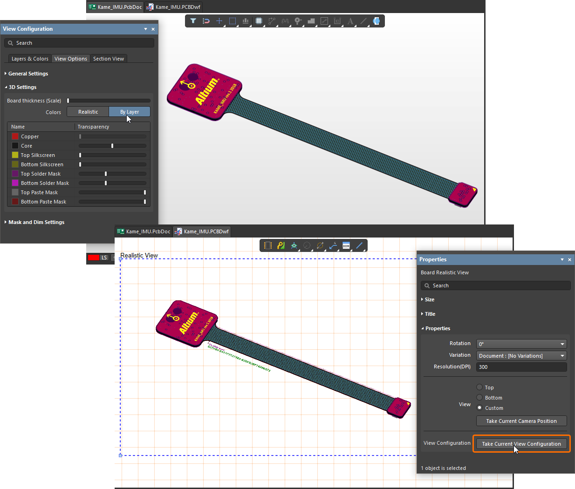Switch colors to Realistic mode
This screenshot has width=575, height=489.
click(x=88, y=112)
